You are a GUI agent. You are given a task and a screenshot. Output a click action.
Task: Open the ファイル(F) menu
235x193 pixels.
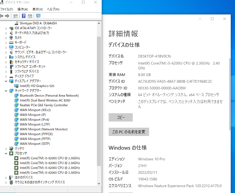tap(7, 9)
